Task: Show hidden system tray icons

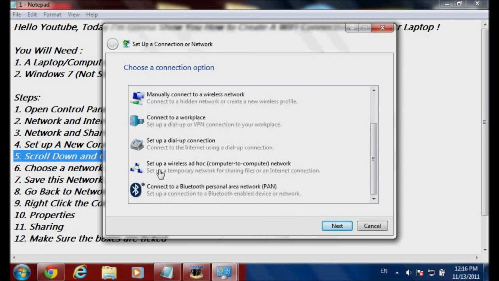Action: [397, 272]
